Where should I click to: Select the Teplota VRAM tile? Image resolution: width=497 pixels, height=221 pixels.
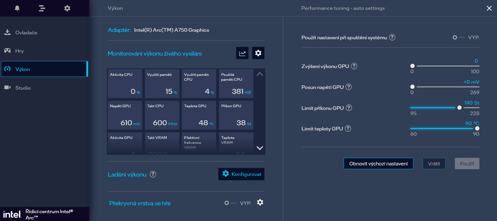[x=236, y=143]
